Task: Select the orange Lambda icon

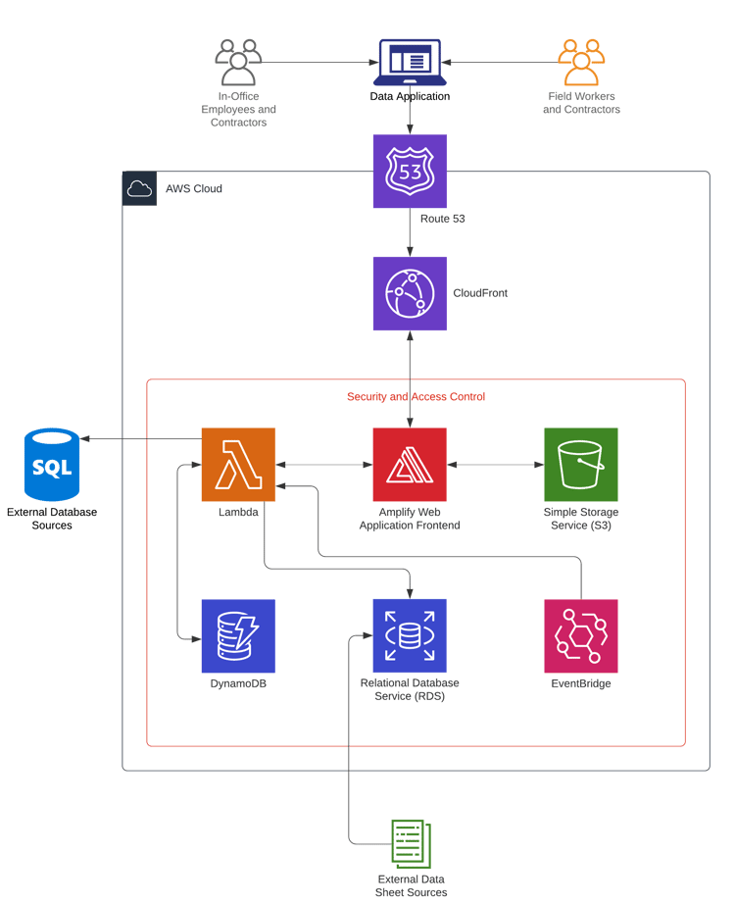Action: (x=238, y=465)
